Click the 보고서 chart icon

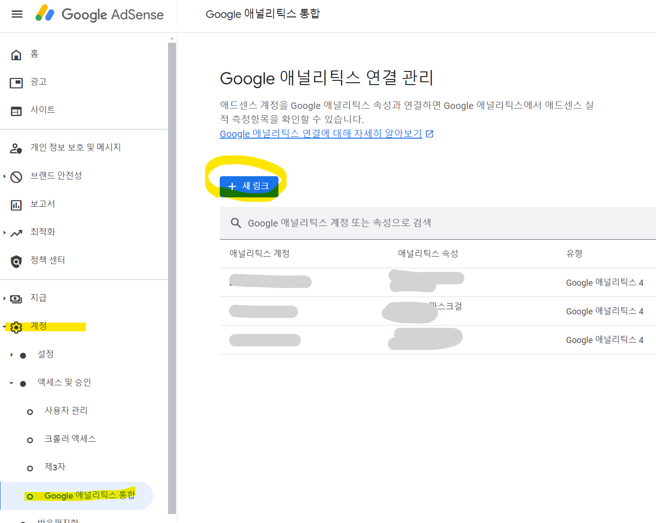[16, 205]
